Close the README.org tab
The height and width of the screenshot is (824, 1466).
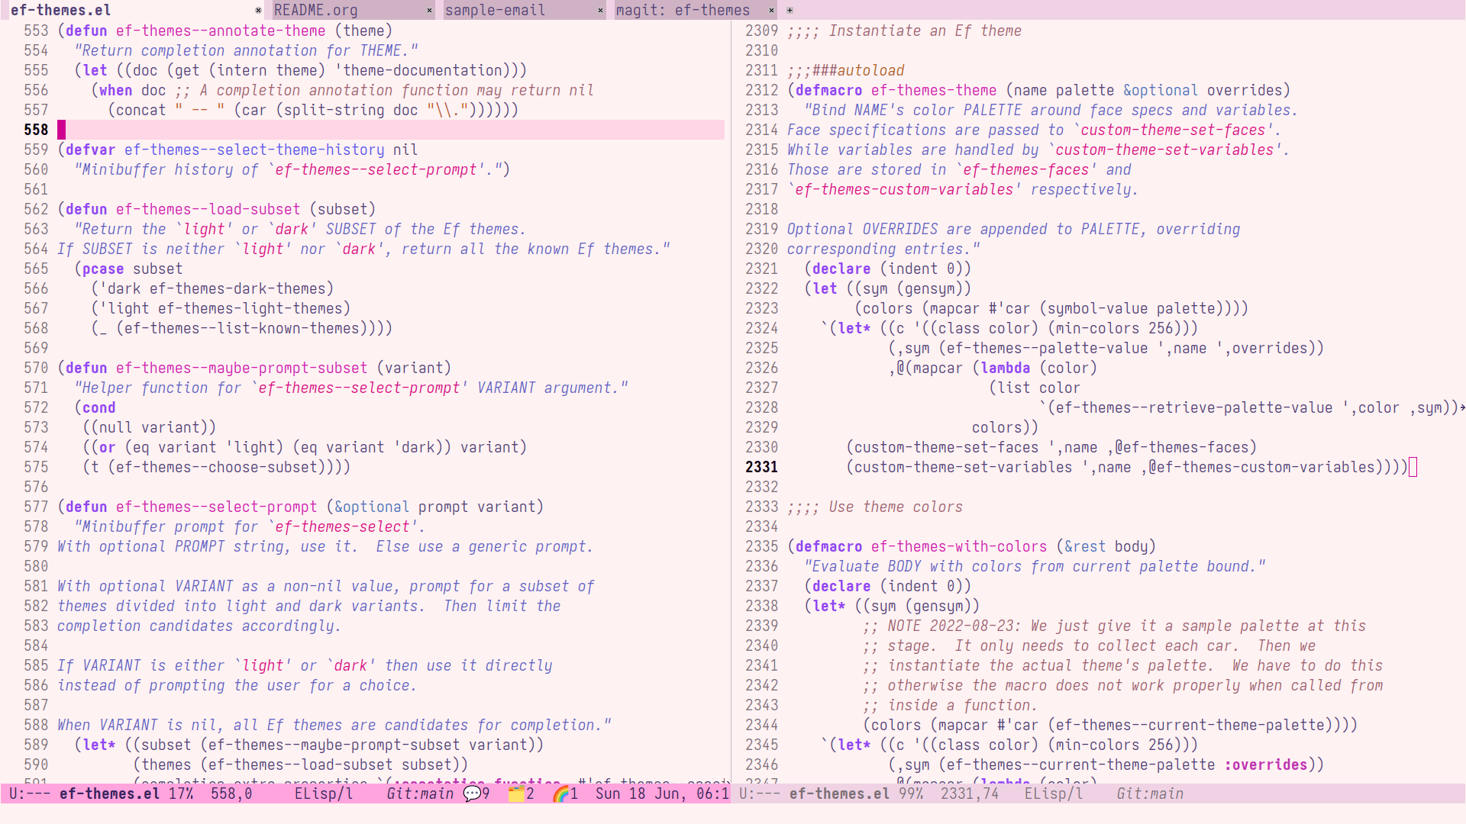pyautogui.click(x=429, y=11)
